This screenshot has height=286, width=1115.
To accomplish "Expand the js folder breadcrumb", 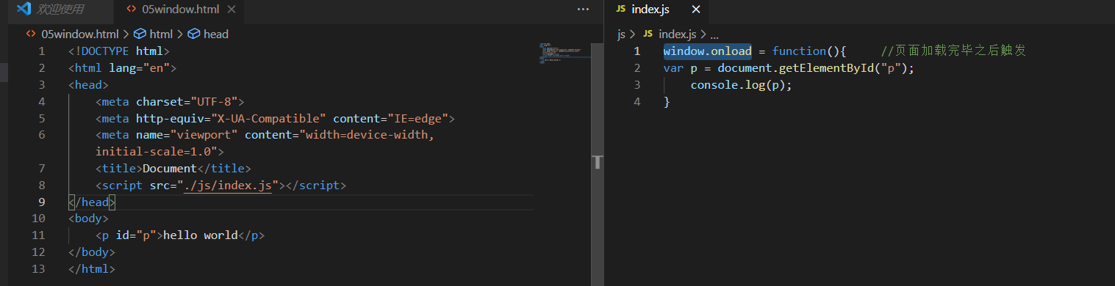I will [x=621, y=34].
